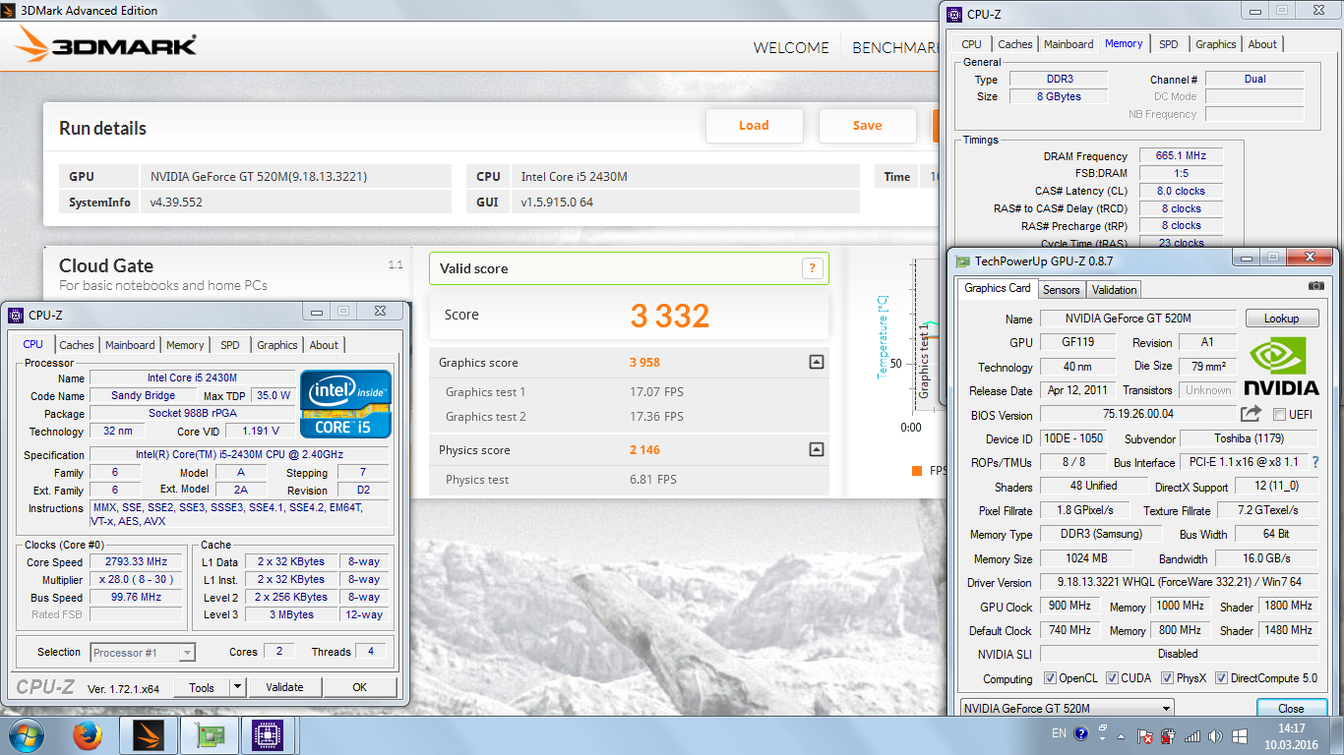Click the Intel Core i5 logo in CPU-Z
1344x755 pixels.
[x=345, y=403]
